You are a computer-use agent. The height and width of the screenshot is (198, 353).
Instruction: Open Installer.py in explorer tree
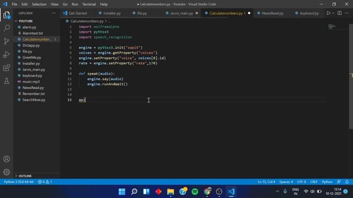(31, 64)
